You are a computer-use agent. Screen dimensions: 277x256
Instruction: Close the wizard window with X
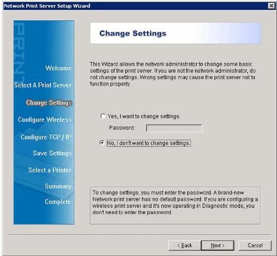[x=271, y=6]
